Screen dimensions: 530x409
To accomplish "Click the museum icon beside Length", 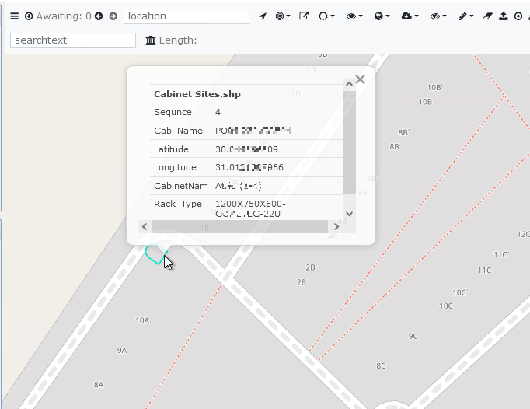I will pos(151,40).
